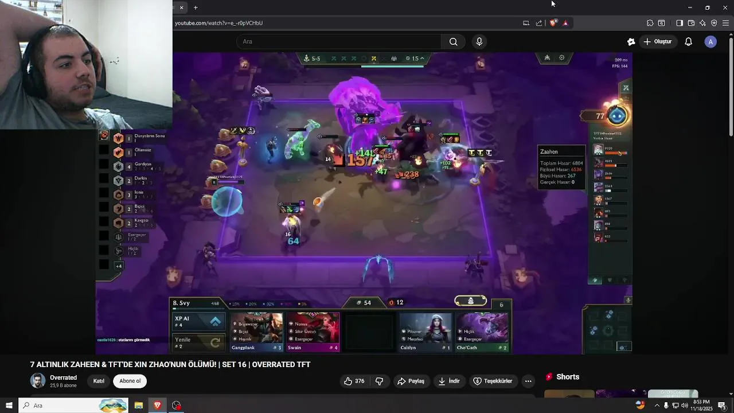Open the Overrated channel avatar
This screenshot has height=413, width=734.
[x=38, y=381]
